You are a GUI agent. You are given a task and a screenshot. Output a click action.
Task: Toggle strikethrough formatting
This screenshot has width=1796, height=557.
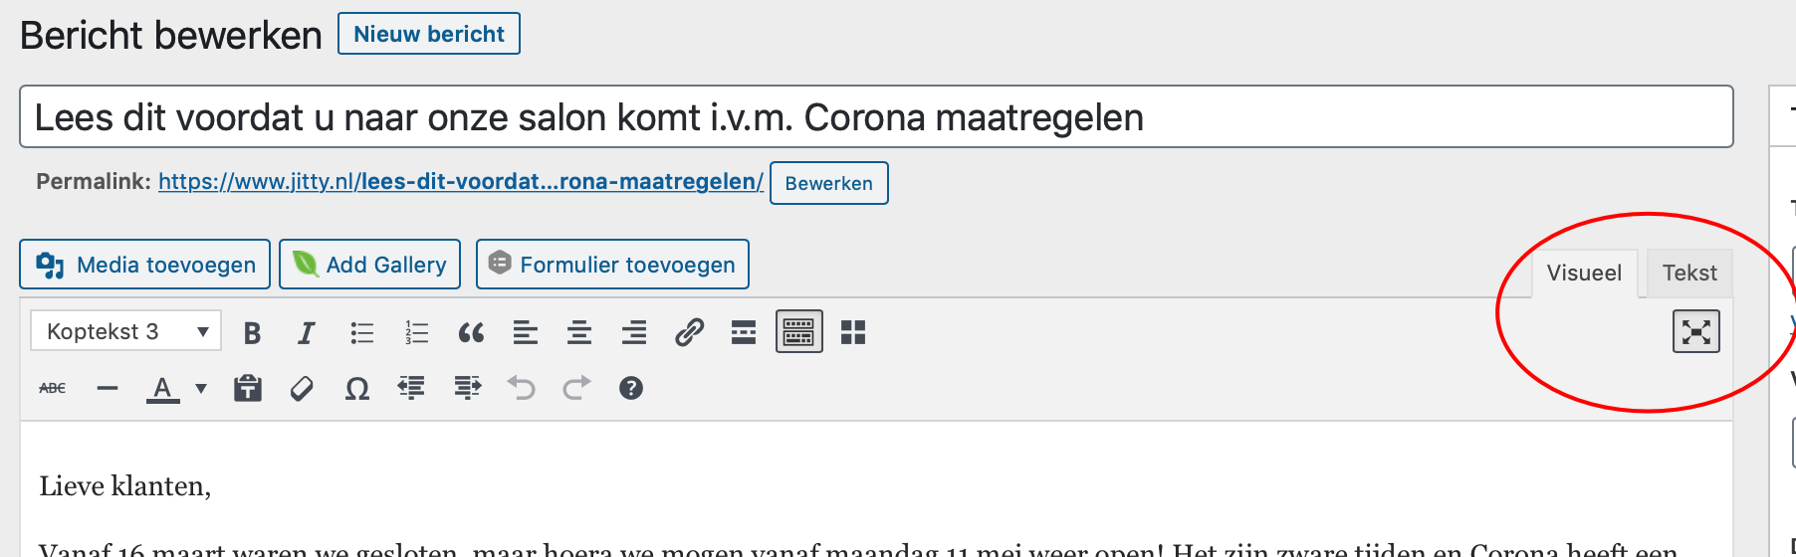(53, 388)
